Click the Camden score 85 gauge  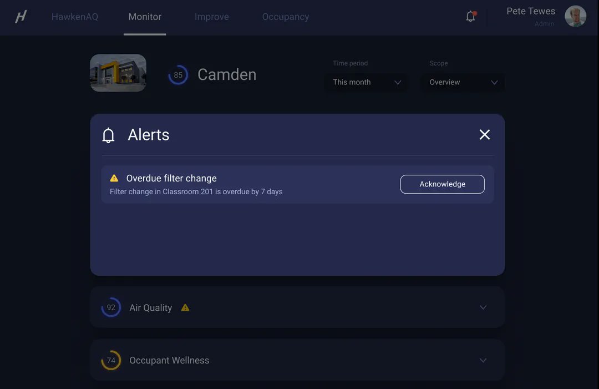pyautogui.click(x=178, y=75)
